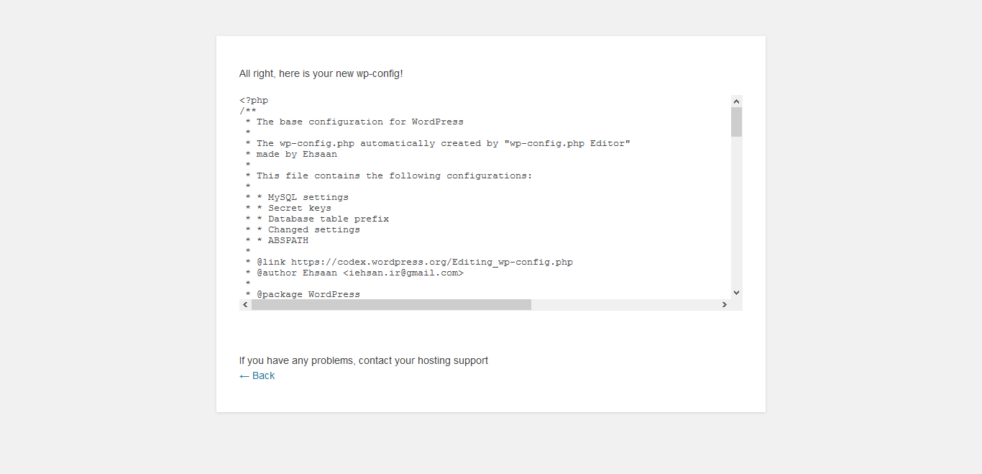Click the Secret keys line in code
The height and width of the screenshot is (474, 982).
pos(288,209)
